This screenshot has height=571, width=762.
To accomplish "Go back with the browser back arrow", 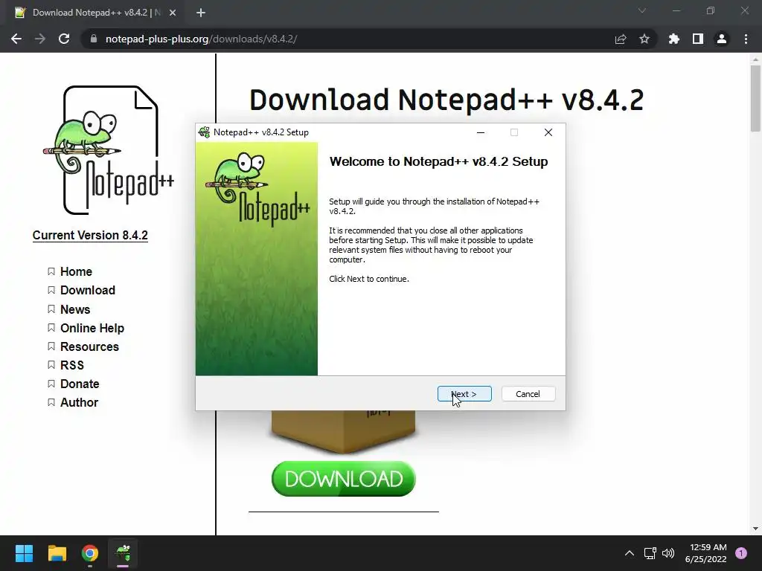I will (x=16, y=39).
